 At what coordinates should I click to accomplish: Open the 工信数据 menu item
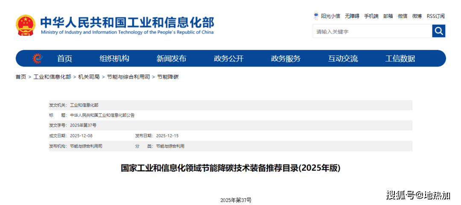coord(400,59)
